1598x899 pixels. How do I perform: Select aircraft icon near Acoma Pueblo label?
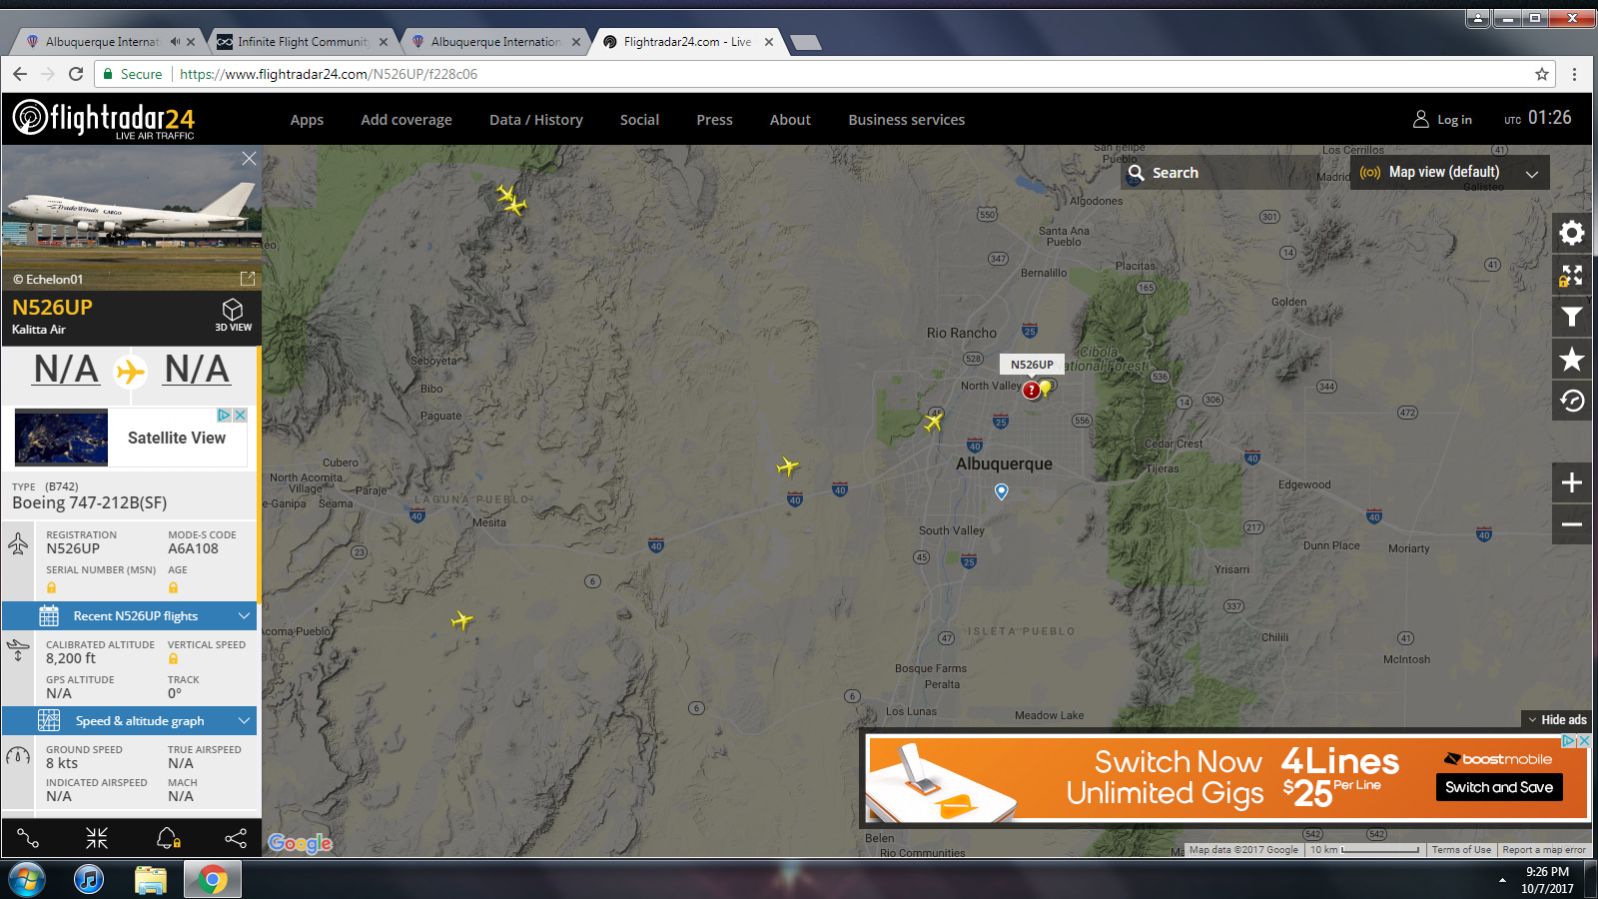pos(461,620)
